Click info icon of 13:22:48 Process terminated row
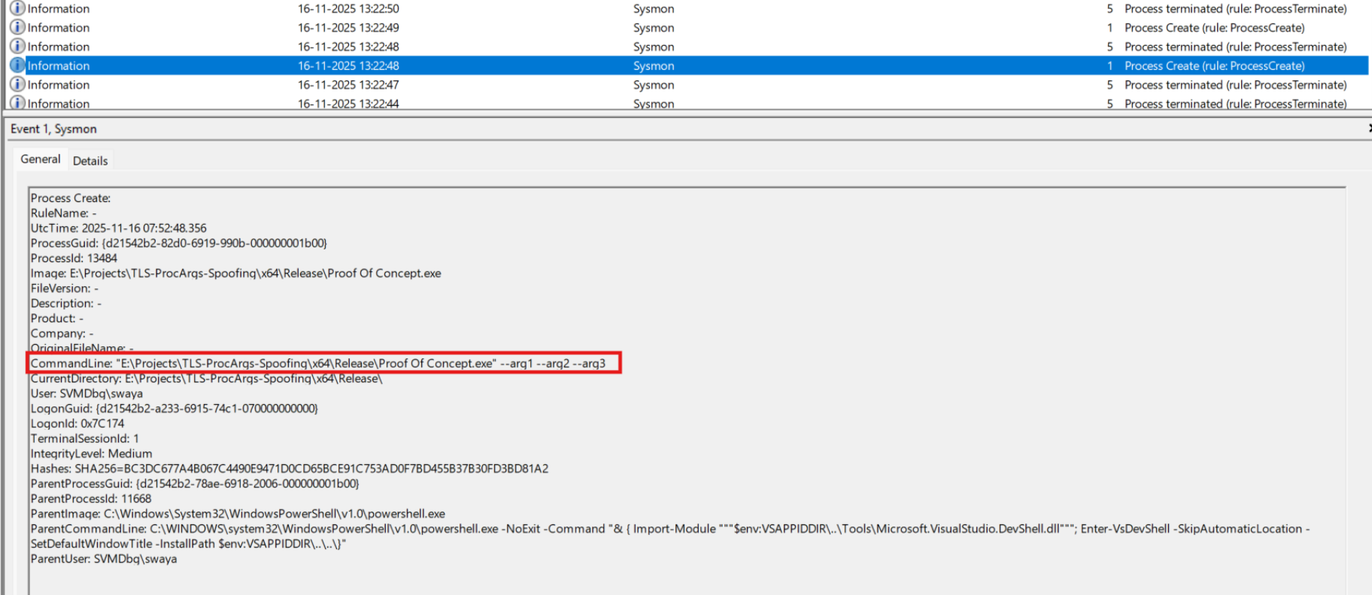The width and height of the screenshot is (1372, 595). 17,47
